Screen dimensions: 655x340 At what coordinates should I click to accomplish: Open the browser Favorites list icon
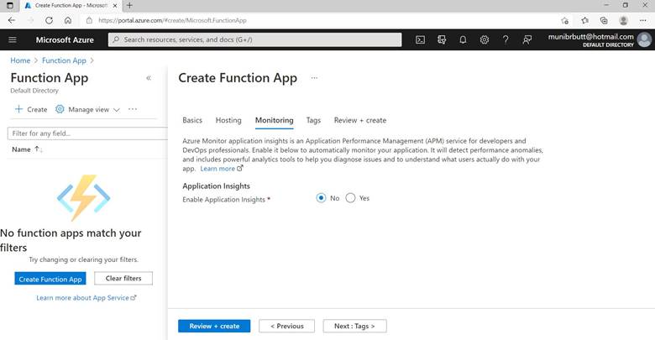[x=584, y=20]
